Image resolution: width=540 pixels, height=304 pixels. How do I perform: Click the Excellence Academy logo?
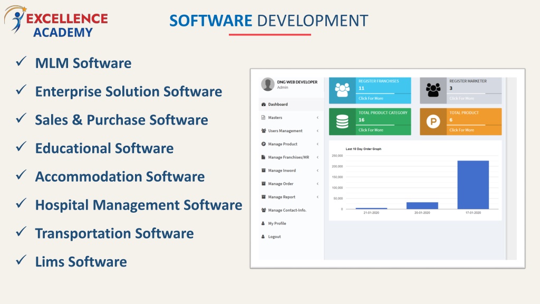tap(56, 23)
